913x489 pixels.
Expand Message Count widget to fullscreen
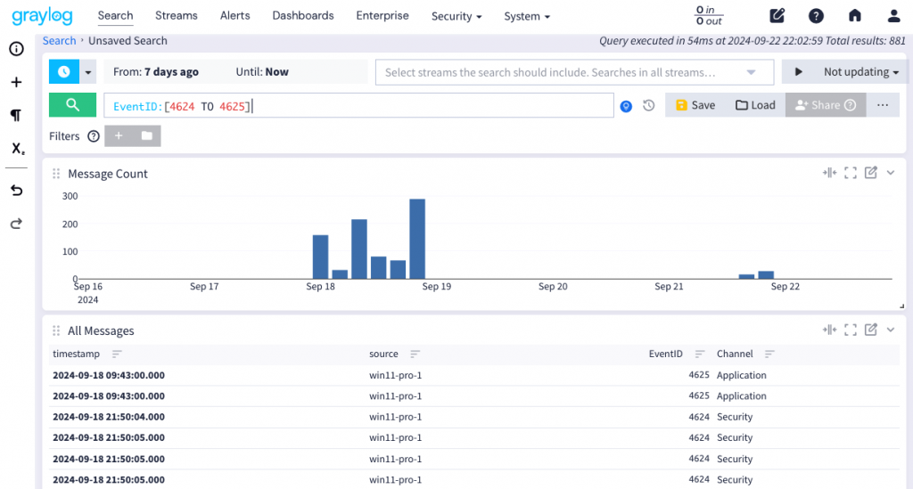point(850,173)
